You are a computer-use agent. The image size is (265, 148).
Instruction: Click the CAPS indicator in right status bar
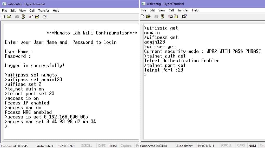coord(241,146)
